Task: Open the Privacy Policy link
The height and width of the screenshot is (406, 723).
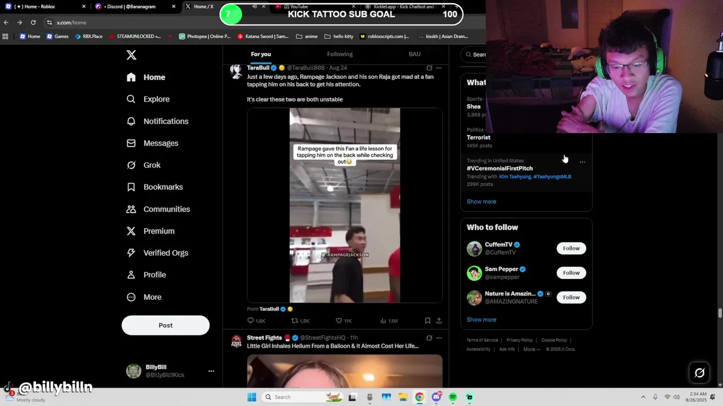Action: point(520,341)
